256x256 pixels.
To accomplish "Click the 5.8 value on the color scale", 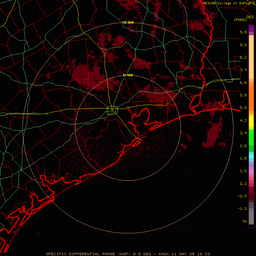I will [243, 95].
